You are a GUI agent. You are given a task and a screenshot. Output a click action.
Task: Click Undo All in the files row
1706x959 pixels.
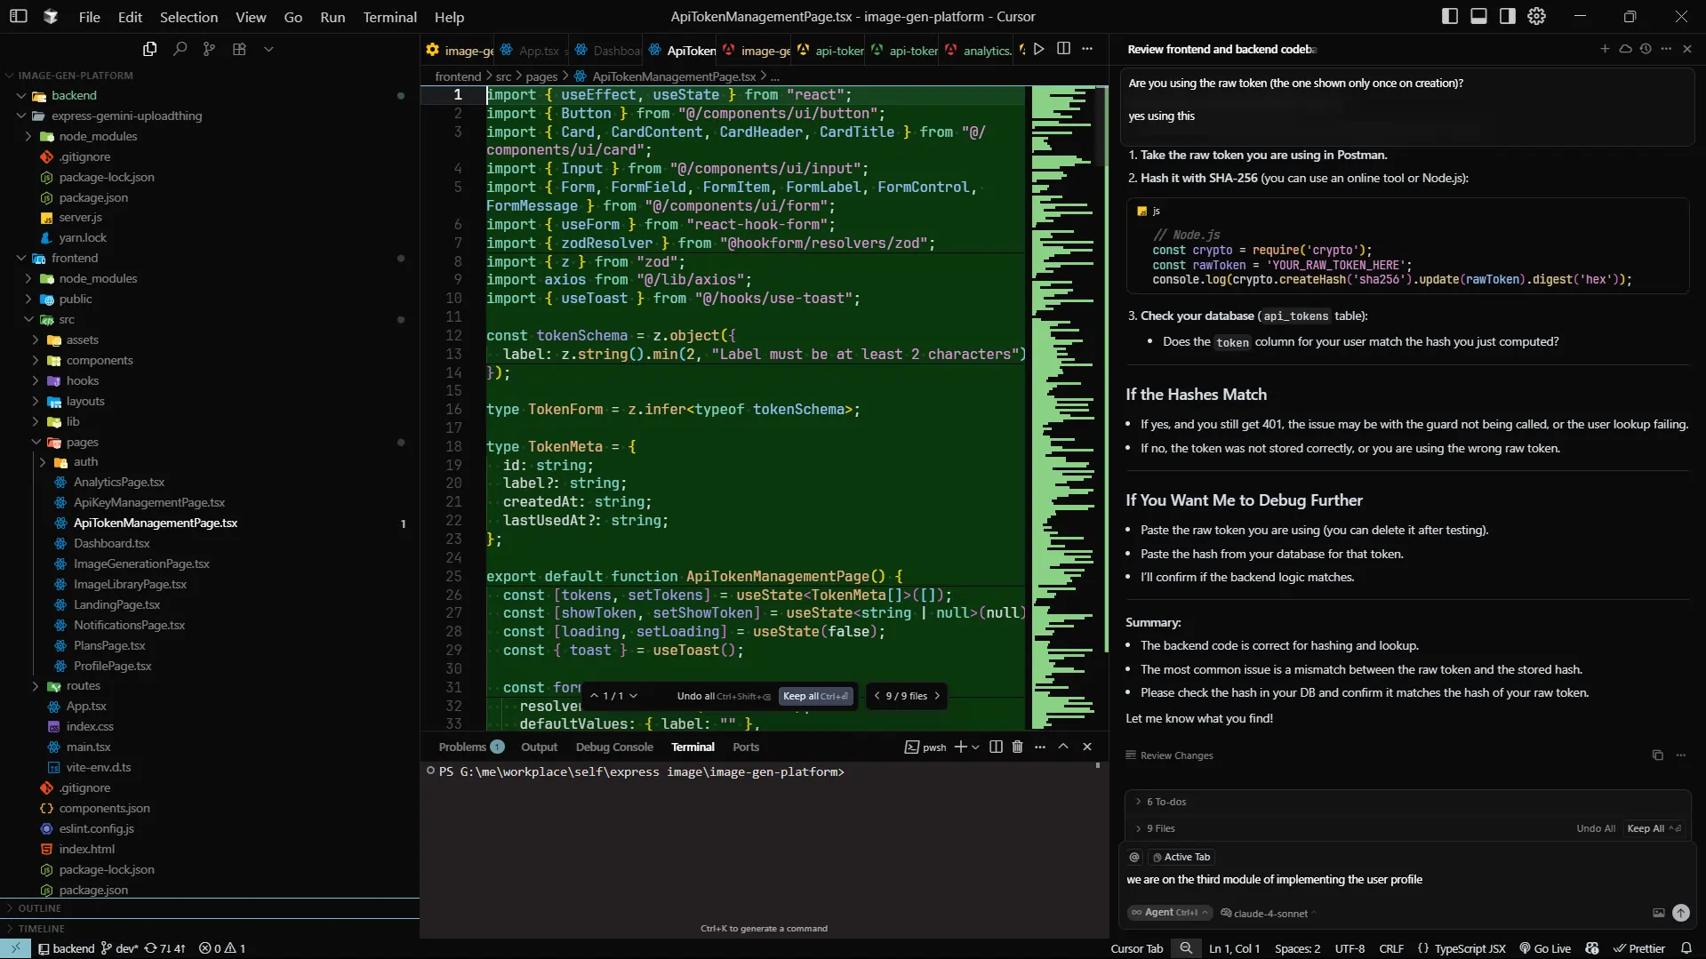point(1596,828)
